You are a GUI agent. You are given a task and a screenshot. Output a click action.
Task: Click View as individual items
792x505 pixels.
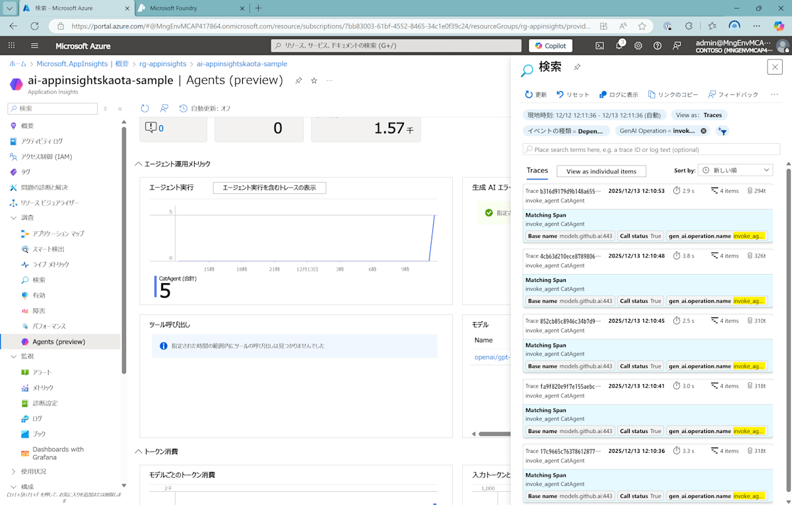601,171
